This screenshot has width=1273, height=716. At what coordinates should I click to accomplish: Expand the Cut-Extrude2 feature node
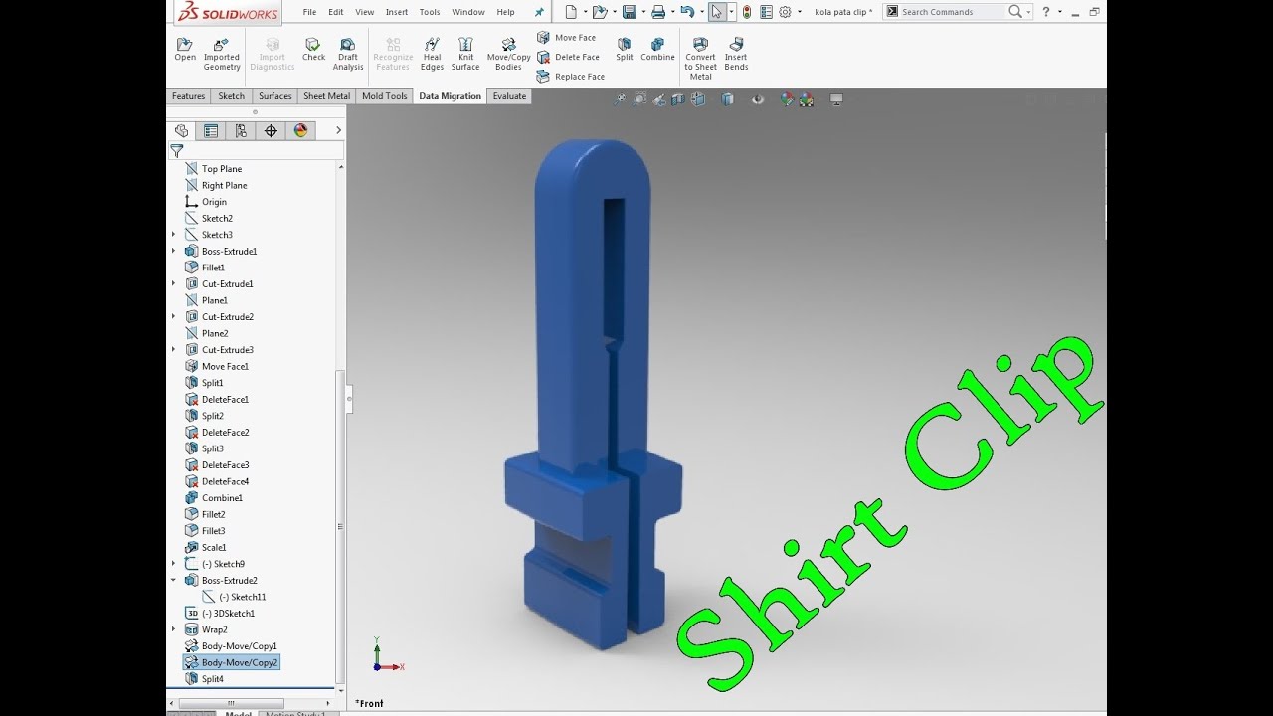point(174,316)
